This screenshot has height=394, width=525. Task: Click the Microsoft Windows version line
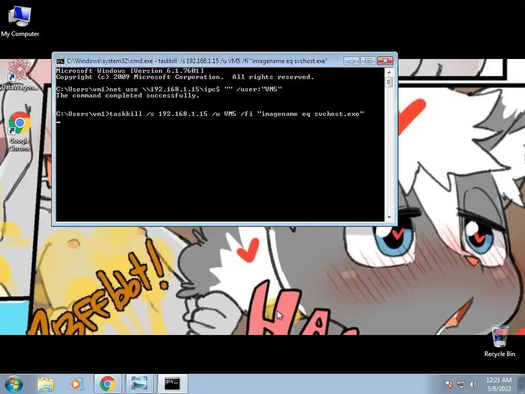[130, 71]
